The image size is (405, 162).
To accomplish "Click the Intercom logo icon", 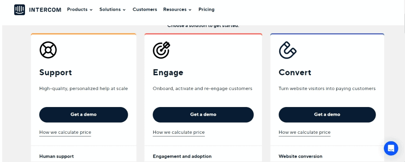I will click(20, 10).
